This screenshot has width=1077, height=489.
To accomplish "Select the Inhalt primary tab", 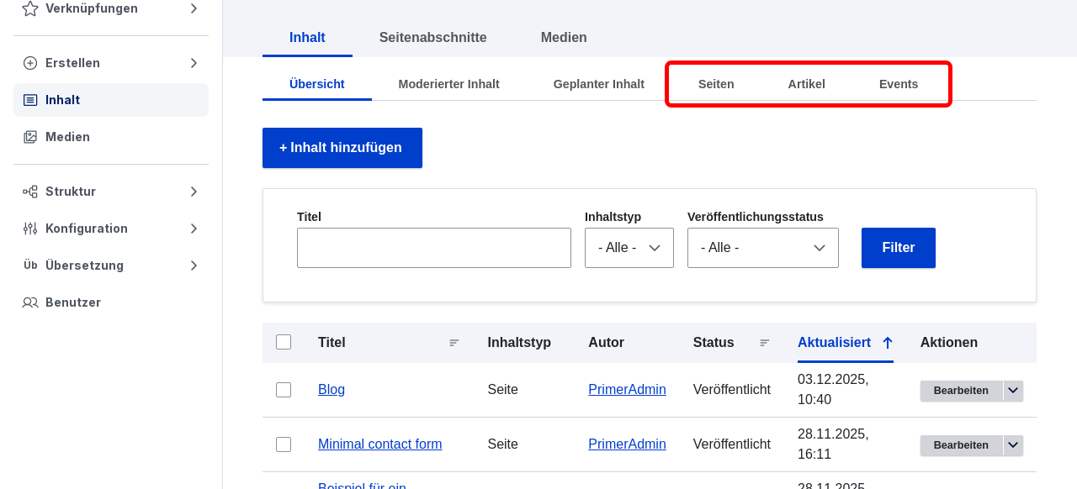I will point(307,38).
